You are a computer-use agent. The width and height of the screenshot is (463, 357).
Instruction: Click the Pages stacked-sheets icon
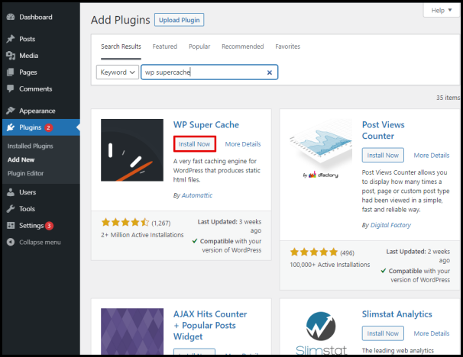pyautogui.click(x=11, y=72)
